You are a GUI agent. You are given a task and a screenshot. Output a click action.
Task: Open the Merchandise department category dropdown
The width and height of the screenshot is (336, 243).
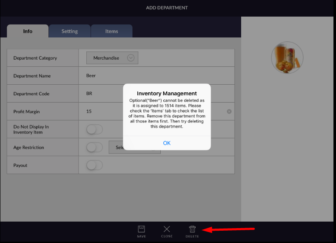(x=112, y=58)
